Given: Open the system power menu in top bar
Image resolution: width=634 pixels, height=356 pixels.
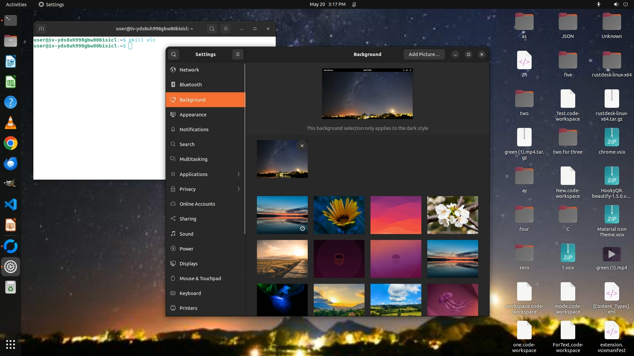Looking at the screenshot, I should (x=625, y=4).
